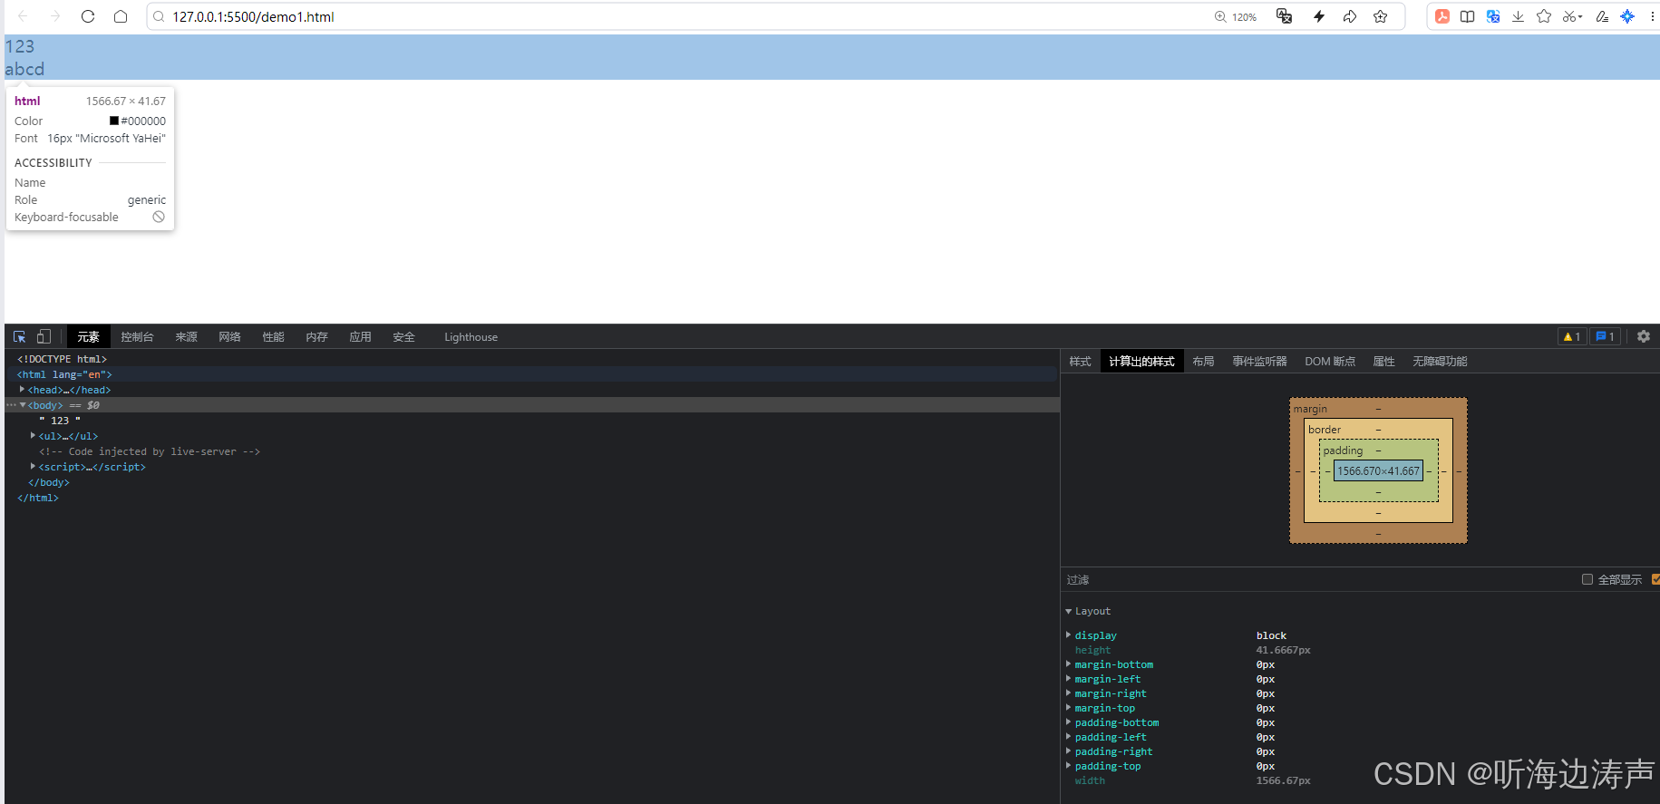Open the 网络 tab
1660x804 pixels.
(x=229, y=337)
